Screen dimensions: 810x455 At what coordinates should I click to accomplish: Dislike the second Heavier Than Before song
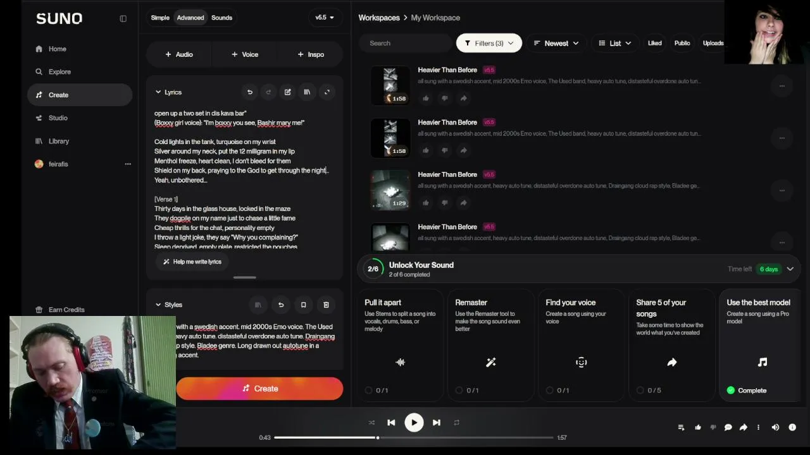click(445, 150)
